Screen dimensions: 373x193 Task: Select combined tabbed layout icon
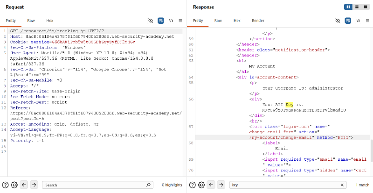366,7
